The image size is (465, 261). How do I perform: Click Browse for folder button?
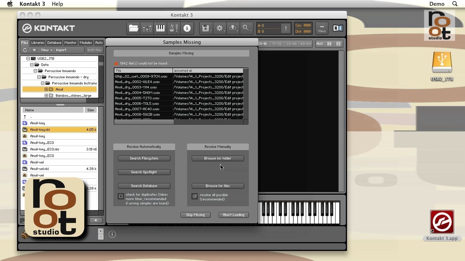pyautogui.click(x=218, y=158)
